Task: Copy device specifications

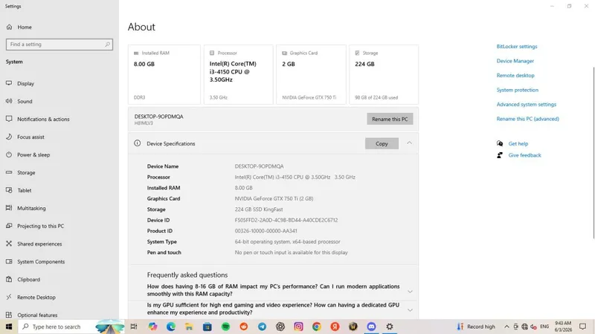Action: 382,143
